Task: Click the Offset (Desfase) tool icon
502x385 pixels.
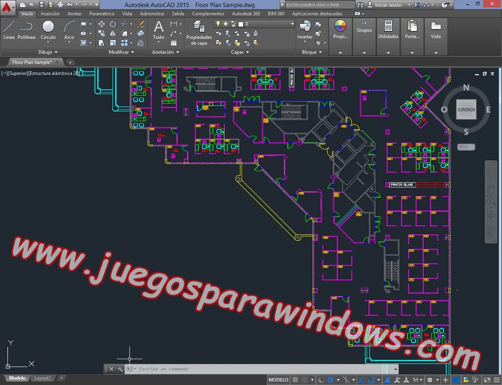Action: coord(140,43)
